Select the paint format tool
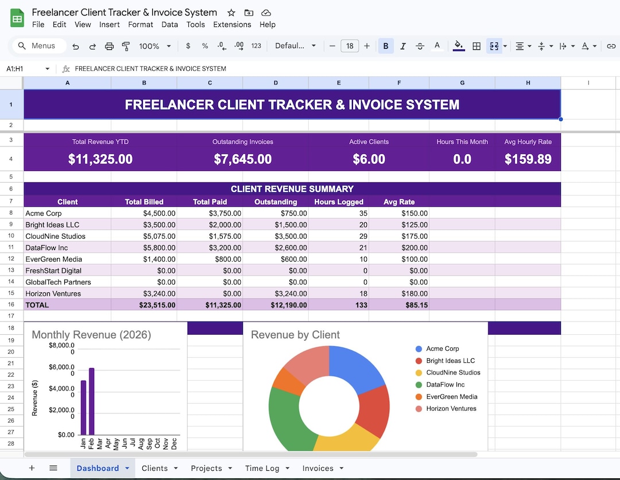Screen dimensions: 620x480 point(126,47)
